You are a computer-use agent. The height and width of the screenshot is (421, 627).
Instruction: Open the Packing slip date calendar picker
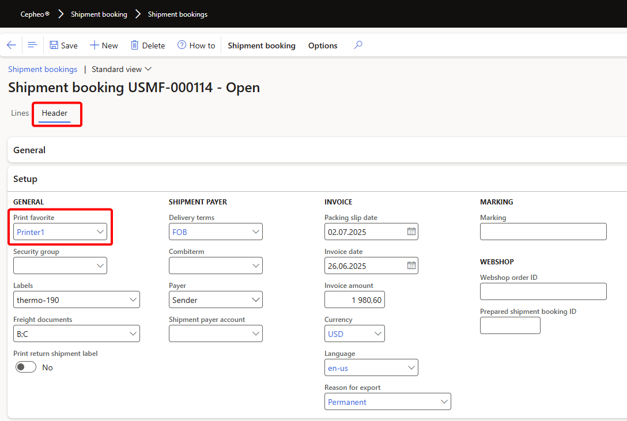pyautogui.click(x=411, y=232)
